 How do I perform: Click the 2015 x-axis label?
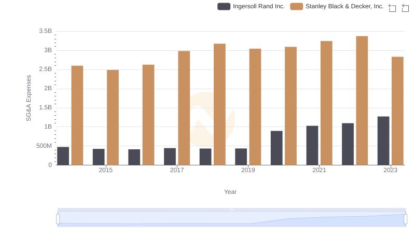click(106, 170)
